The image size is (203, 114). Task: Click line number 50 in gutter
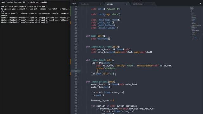click(76, 36)
